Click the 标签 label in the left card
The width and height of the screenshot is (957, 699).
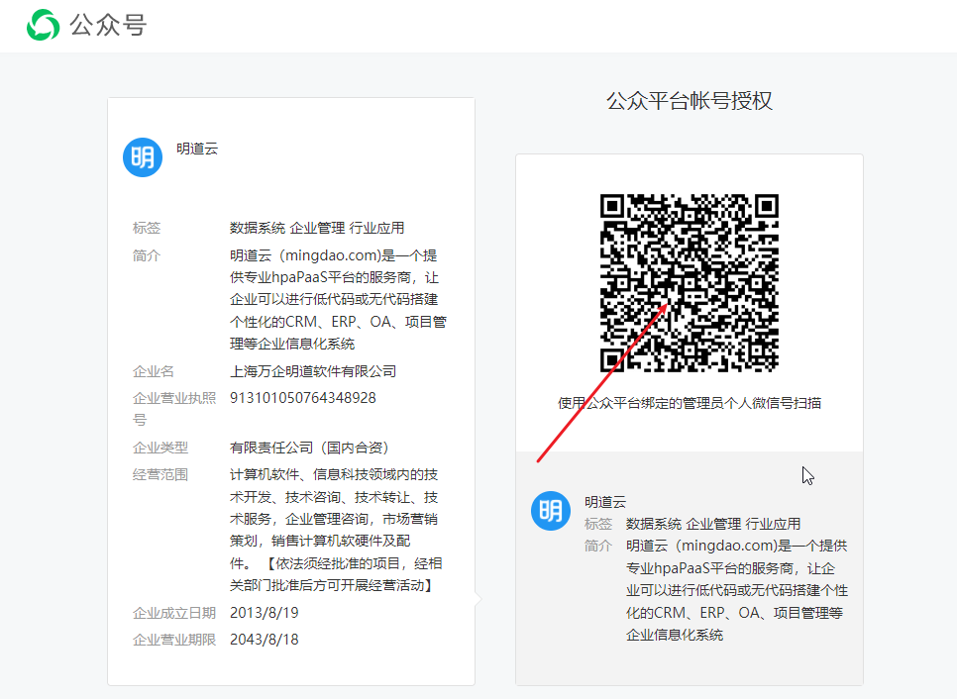147,228
